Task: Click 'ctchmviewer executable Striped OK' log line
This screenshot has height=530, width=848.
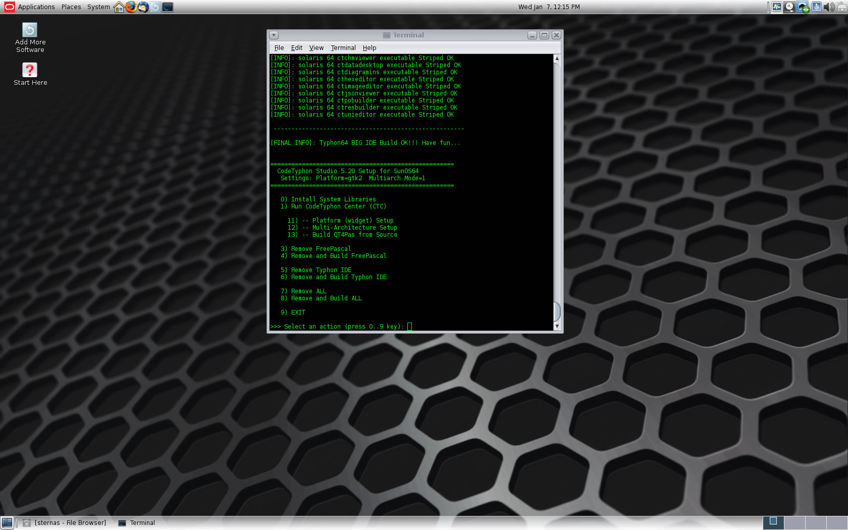Action: (x=362, y=58)
